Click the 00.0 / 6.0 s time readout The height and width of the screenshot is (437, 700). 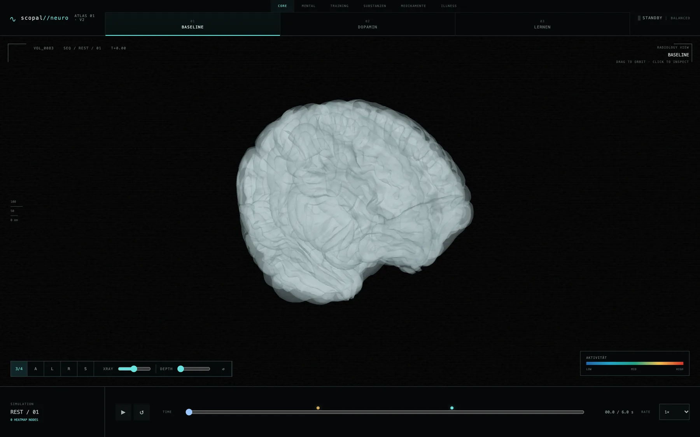point(619,412)
